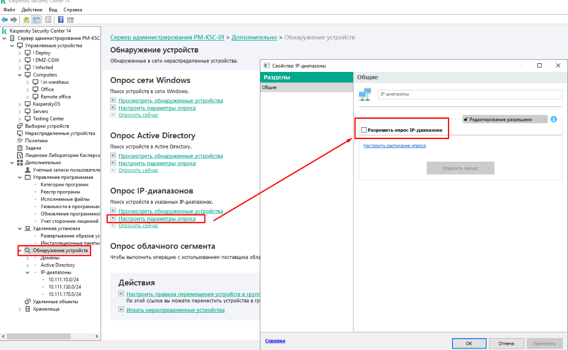Select the Remote office group
The height and width of the screenshot is (350, 568).
tap(56, 96)
